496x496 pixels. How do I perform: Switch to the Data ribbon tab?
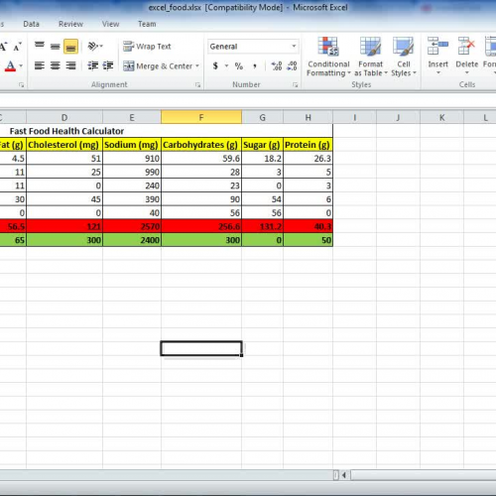(31, 24)
